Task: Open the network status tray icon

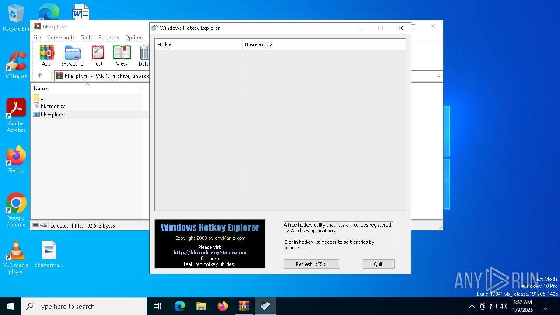Action: (x=493, y=306)
